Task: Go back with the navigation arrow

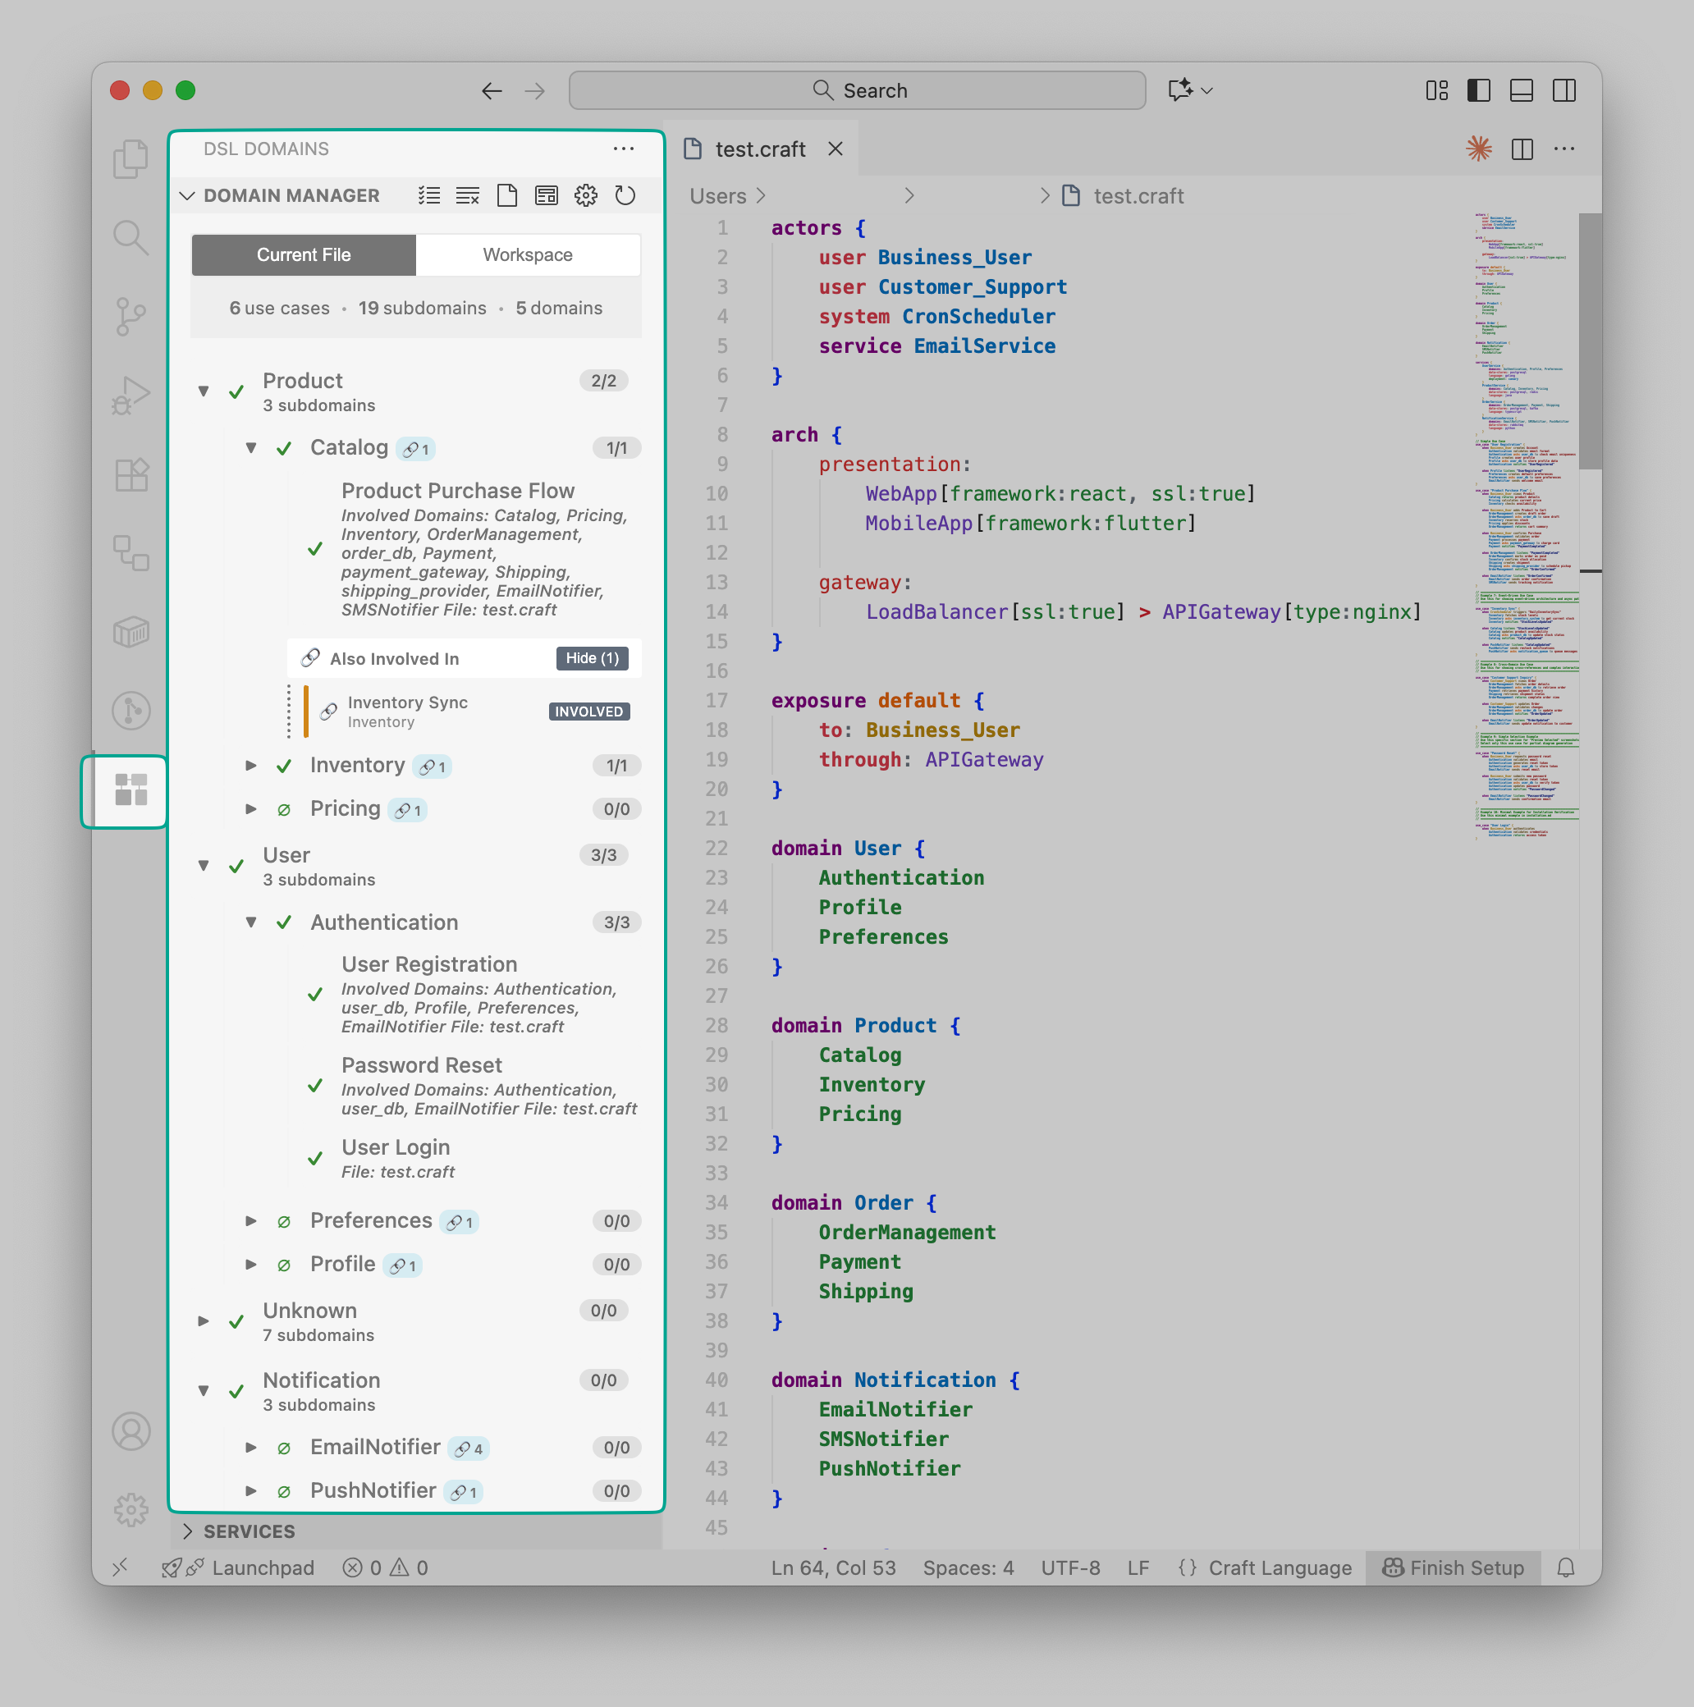Action: tap(492, 90)
